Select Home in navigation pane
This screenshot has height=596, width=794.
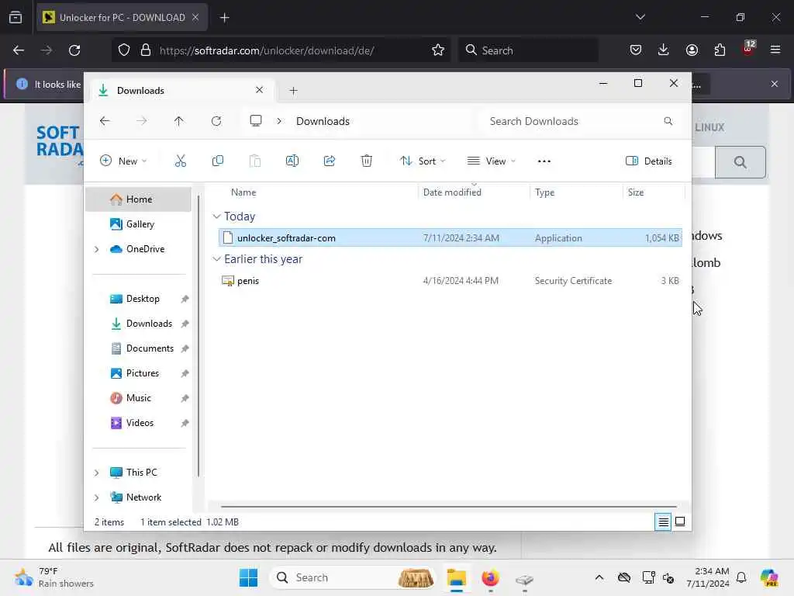pos(139,199)
